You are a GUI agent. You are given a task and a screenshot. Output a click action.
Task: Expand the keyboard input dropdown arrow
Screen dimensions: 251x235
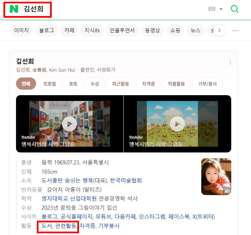pos(221,9)
